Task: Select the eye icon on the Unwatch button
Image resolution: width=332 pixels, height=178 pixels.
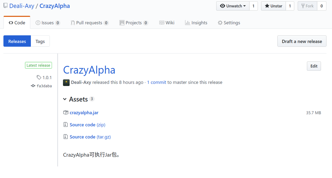Action: (x=223, y=6)
